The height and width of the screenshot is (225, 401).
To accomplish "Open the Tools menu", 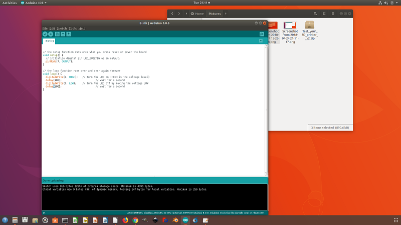I will click(x=72, y=28).
